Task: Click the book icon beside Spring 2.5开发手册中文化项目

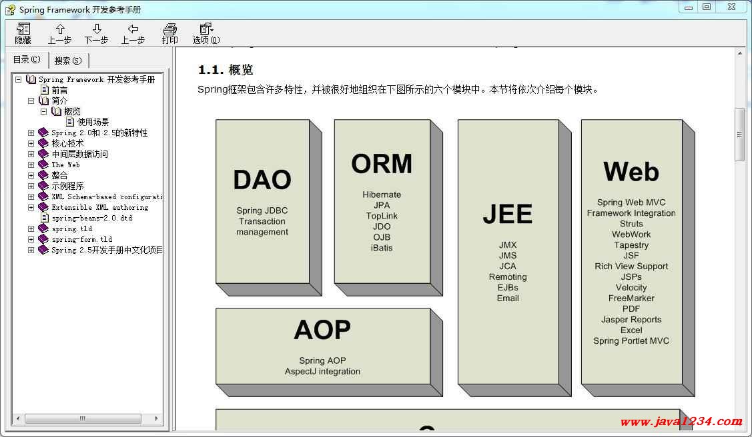Action: (43, 250)
